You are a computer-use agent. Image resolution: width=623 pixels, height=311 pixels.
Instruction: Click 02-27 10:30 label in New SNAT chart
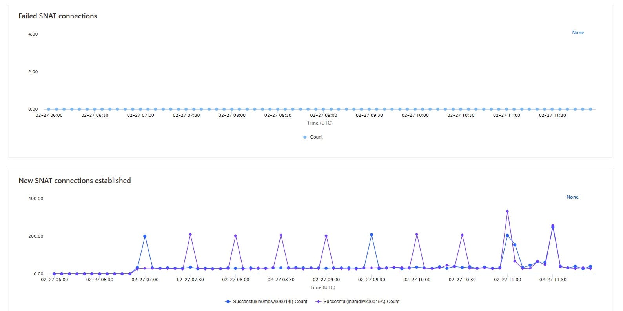click(462, 280)
